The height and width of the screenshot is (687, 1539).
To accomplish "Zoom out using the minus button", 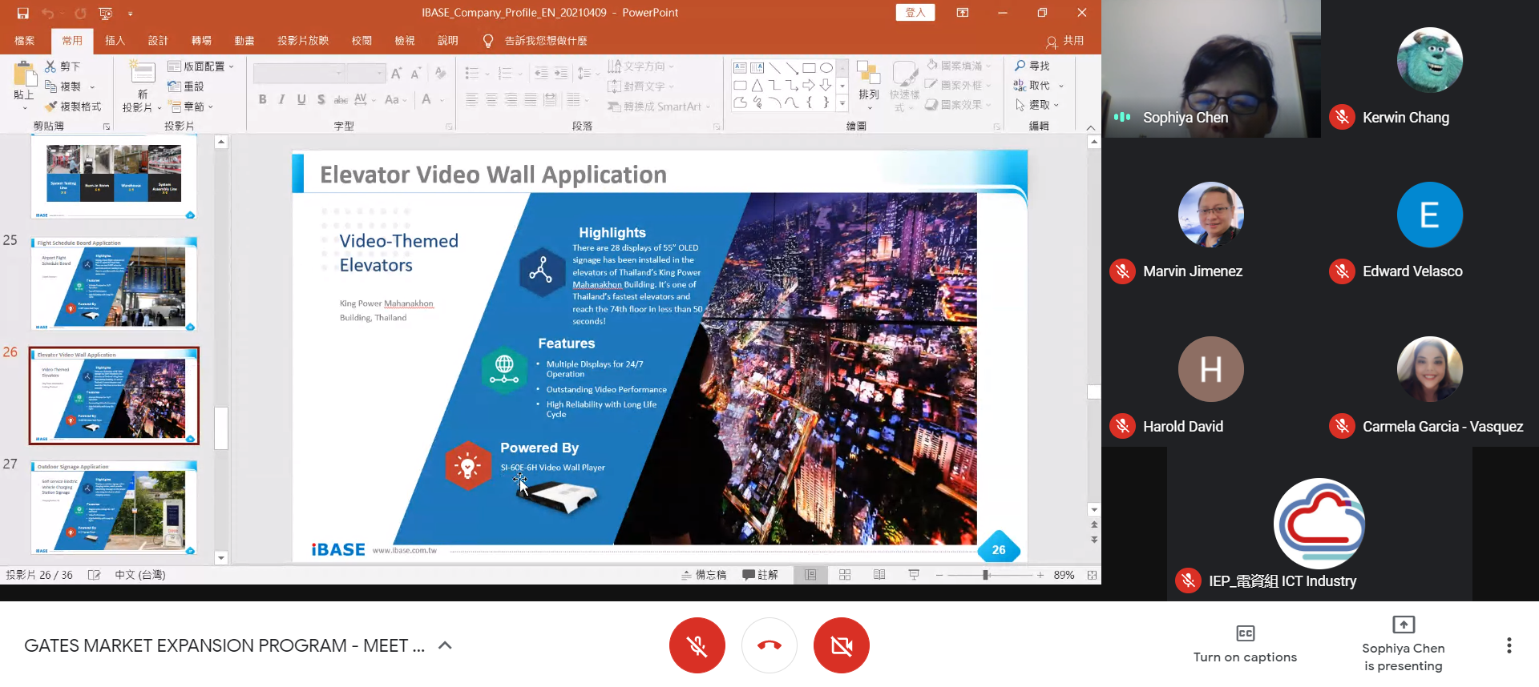I will (x=939, y=575).
